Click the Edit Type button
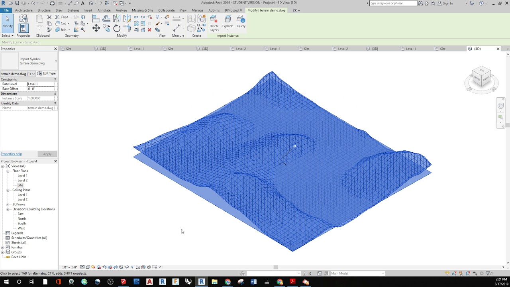510x287 pixels. [x=47, y=74]
